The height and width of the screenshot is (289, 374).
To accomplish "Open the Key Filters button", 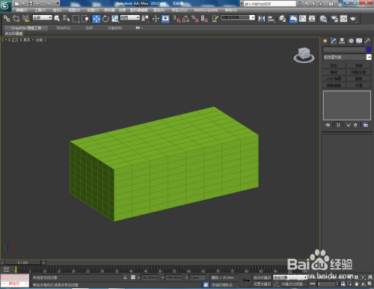I will (x=293, y=284).
